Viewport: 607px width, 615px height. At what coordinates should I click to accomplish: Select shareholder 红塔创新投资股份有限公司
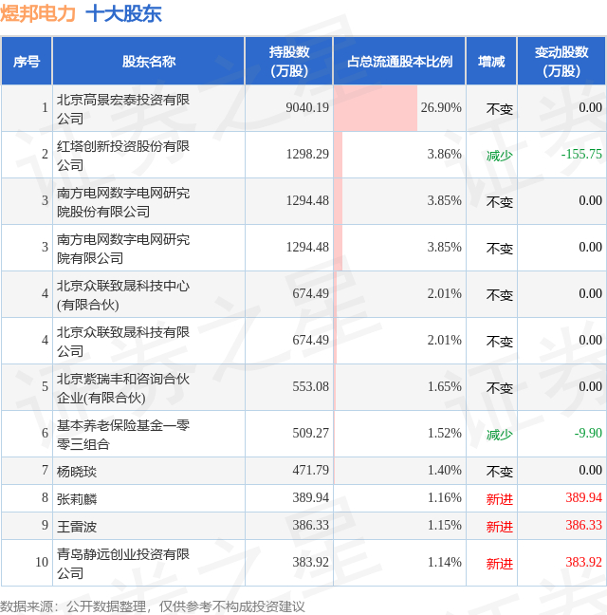tap(123, 156)
